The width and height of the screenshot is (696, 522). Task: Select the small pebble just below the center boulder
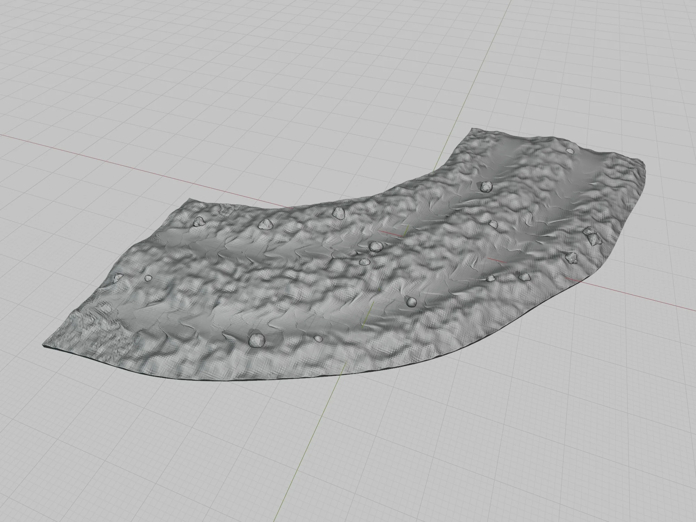pyautogui.click(x=365, y=262)
